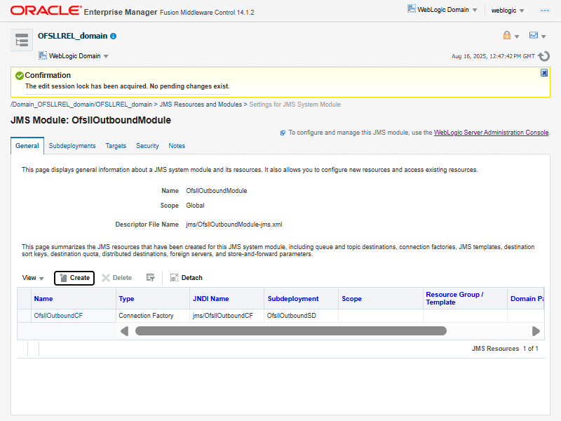Open the View dropdown menu
This screenshot has width=561, height=421.
pyautogui.click(x=32, y=278)
